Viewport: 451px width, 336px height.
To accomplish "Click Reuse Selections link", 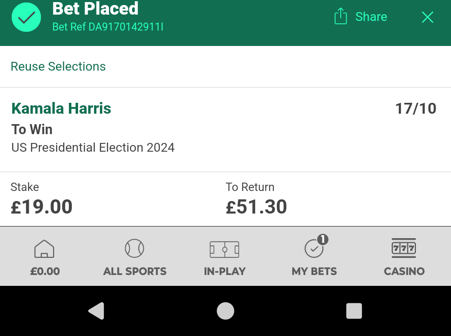I will pos(58,66).
